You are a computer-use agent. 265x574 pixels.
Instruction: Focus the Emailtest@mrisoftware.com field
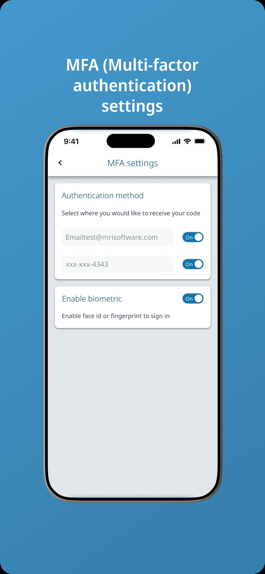(117, 237)
